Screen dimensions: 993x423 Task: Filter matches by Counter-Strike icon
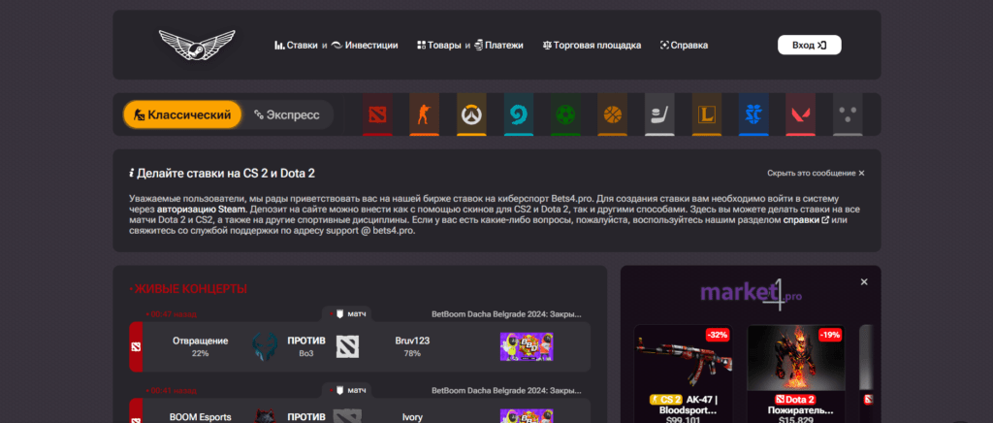[425, 114]
